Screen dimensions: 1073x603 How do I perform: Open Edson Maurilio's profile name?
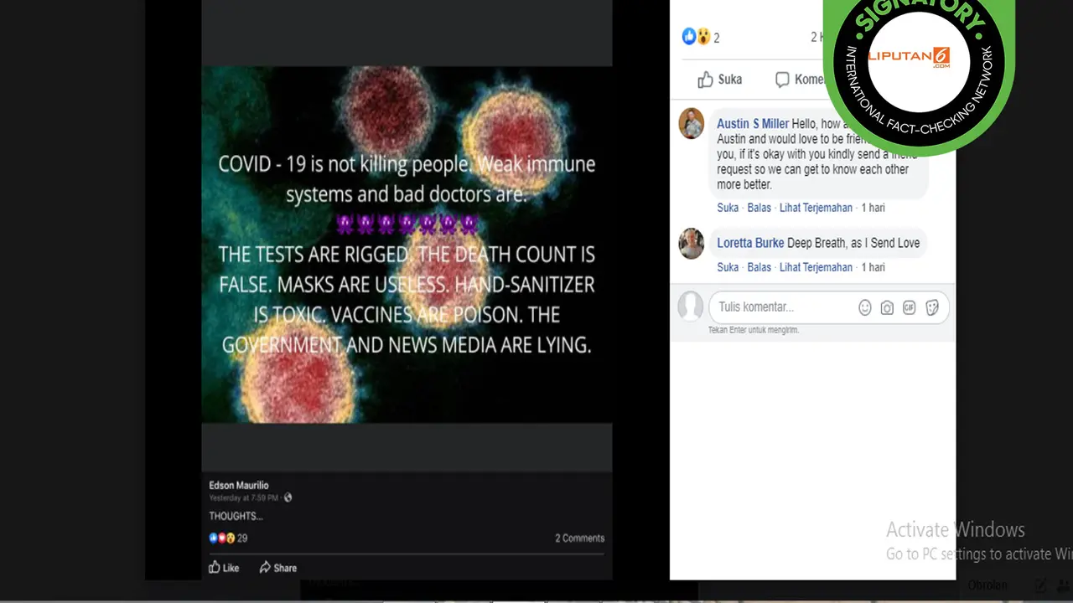pyautogui.click(x=239, y=486)
